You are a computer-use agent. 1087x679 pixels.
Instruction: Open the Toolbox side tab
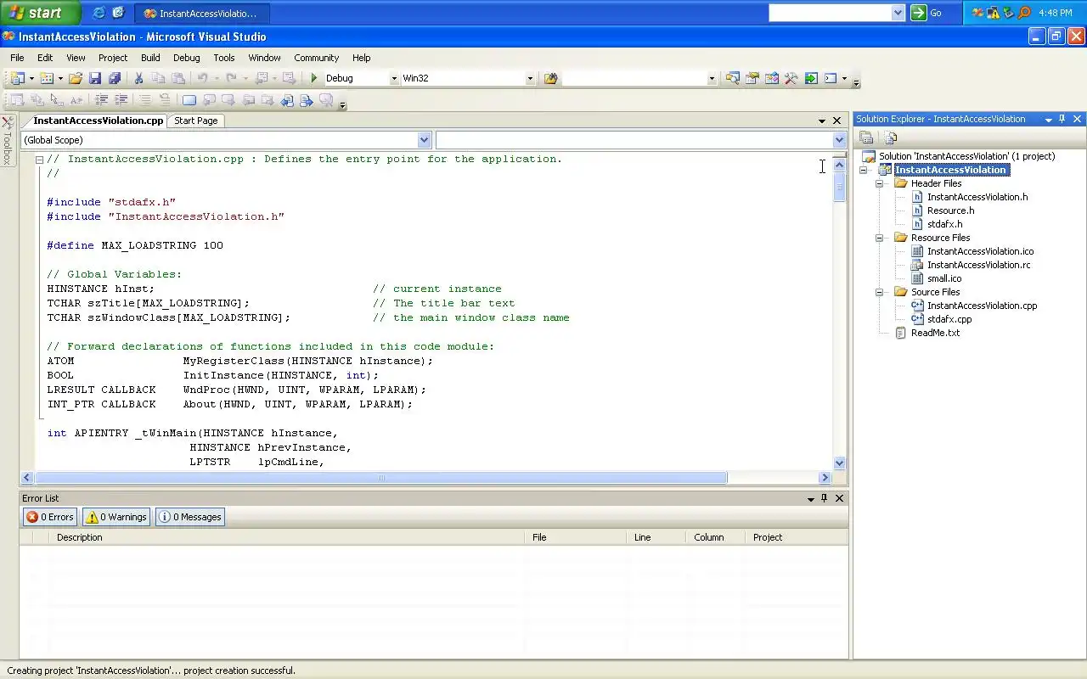click(x=7, y=140)
